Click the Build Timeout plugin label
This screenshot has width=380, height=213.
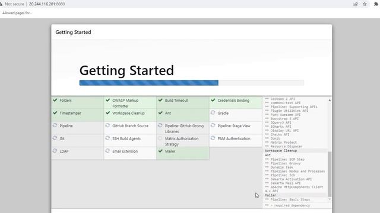coord(176,101)
